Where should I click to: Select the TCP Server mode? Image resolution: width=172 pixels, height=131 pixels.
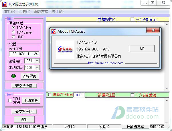click(13, 32)
